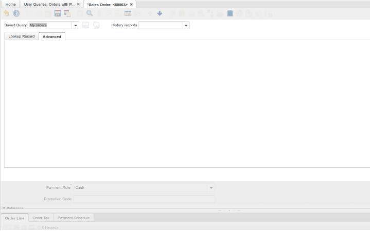Viewport: 370px width, 231px height.
Task: Switch to the Order Tax tab
Action: tap(41, 218)
